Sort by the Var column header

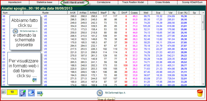click(170, 13)
